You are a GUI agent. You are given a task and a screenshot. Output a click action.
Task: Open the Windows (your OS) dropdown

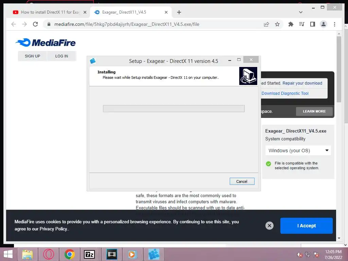(298, 151)
